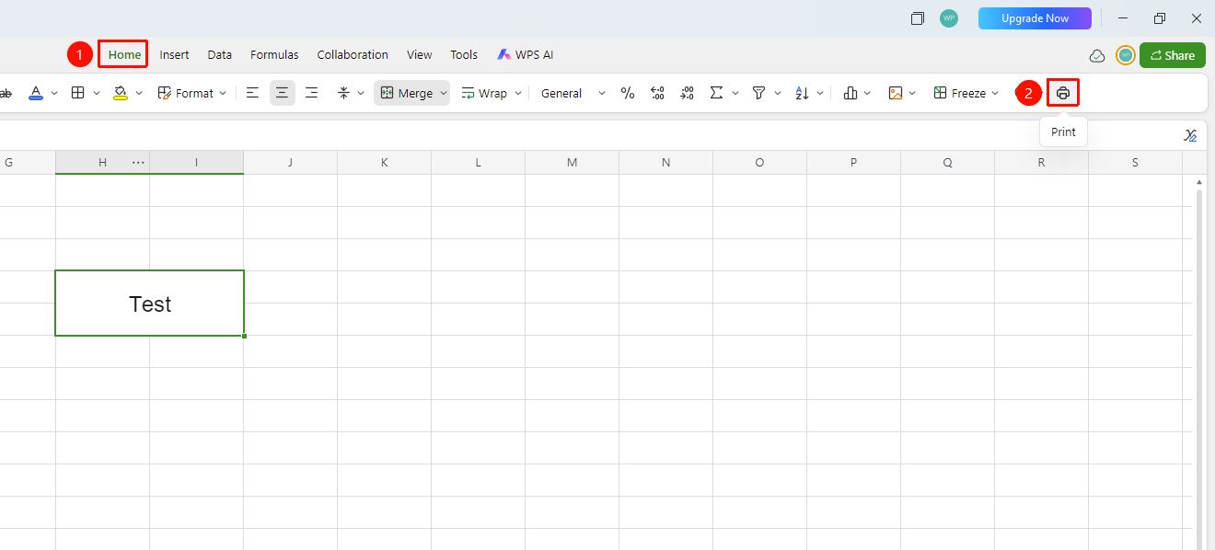Image resolution: width=1215 pixels, height=550 pixels.
Task: Switch to the Insert tab
Action: click(x=174, y=55)
